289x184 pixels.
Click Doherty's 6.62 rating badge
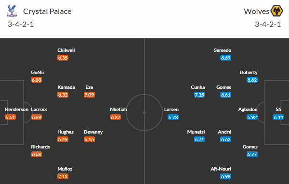252,80
